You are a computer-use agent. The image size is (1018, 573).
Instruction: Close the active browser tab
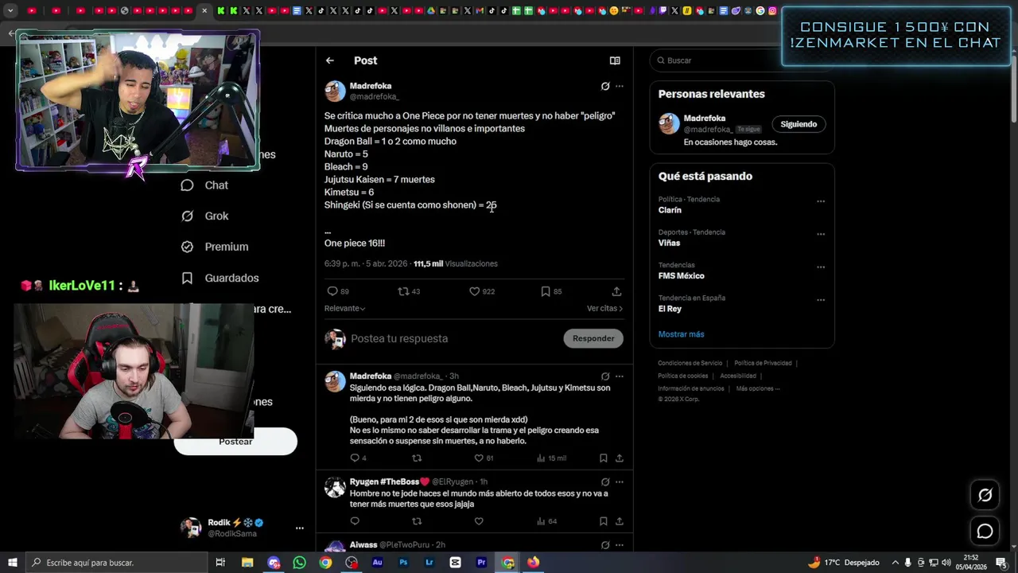click(x=204, y=10)
